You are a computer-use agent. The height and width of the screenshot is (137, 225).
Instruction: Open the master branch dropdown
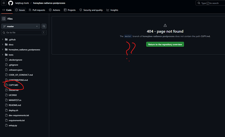click(21, 26)
